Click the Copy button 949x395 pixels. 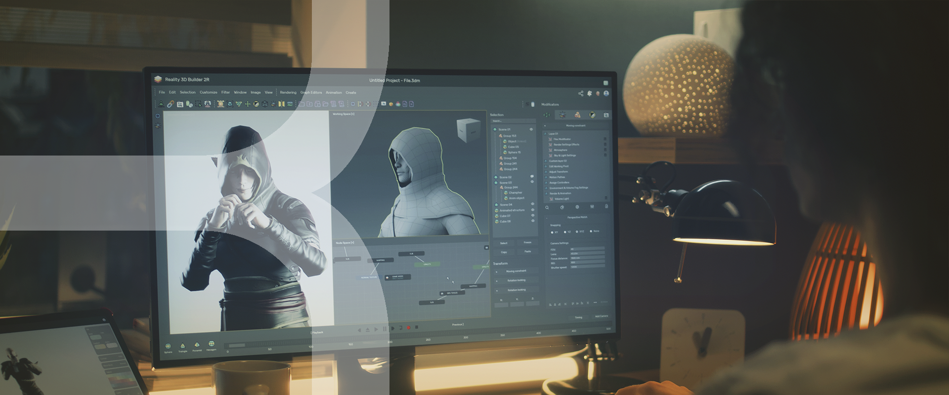click(504, 252)
